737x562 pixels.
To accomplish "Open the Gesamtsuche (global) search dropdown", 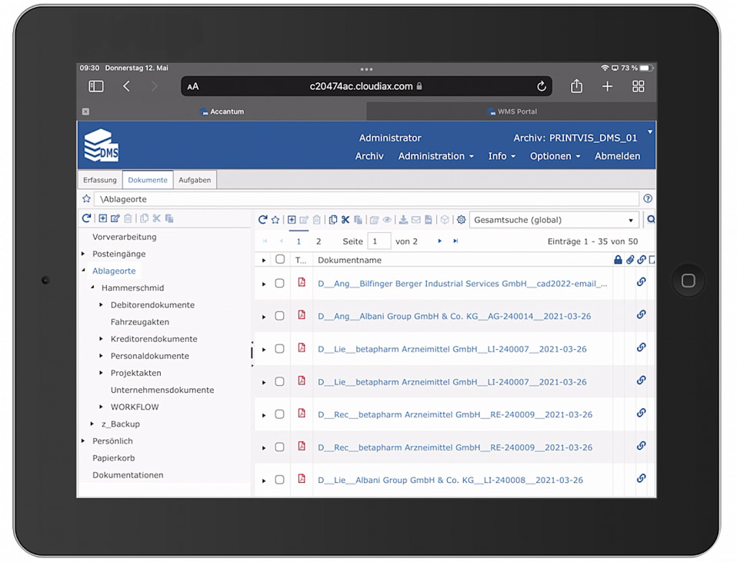I will (x=554, y=220).
